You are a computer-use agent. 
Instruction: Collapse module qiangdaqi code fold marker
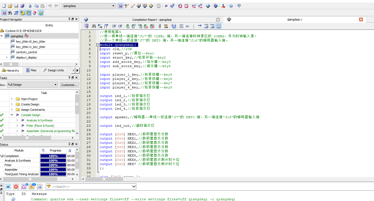(x=98, y=45)
